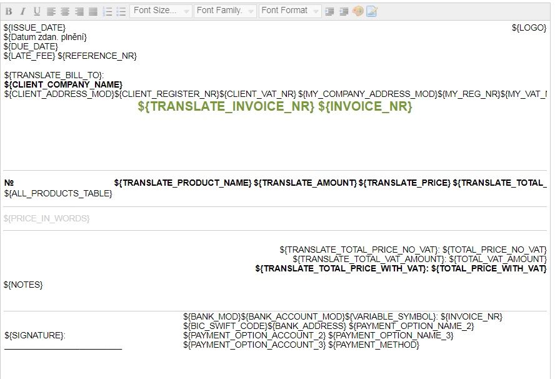Click the ${BIC_SWIFT_CODE} placeholder
This screenshot has height=379, width=555.
pyautogui.click(x=226, y=326)
